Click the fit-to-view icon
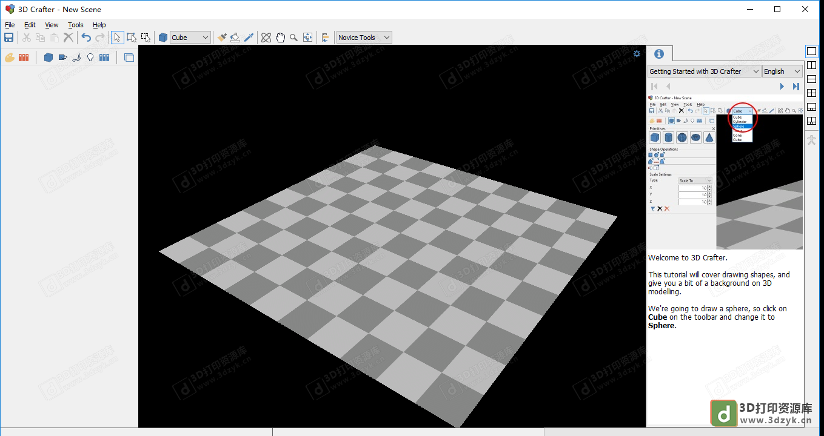 [x=308, y=38]
